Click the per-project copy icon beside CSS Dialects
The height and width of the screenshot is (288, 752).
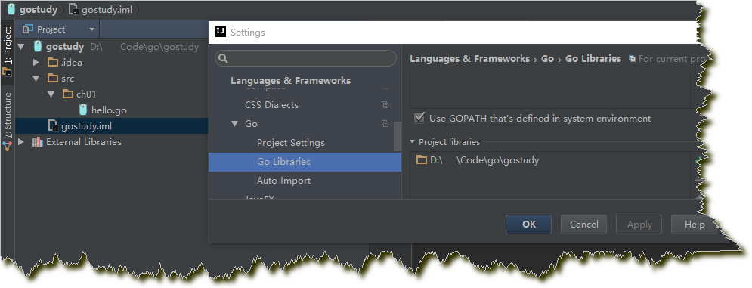(385, 104)
